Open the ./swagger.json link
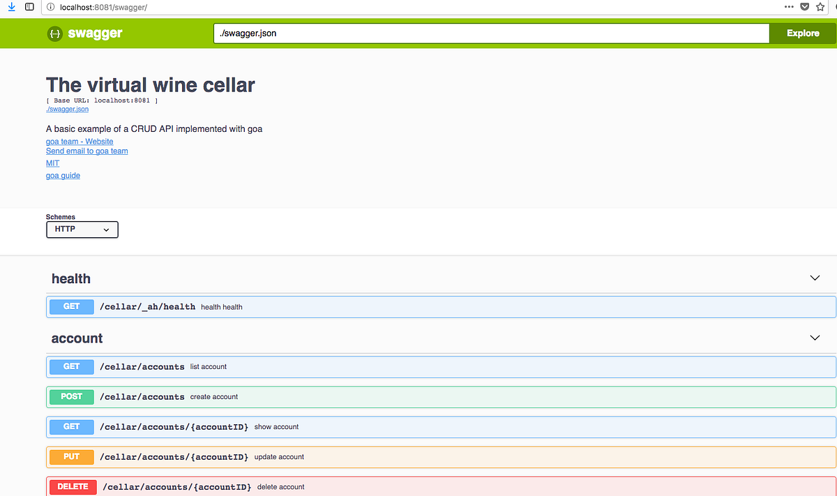 coord(67,109)
